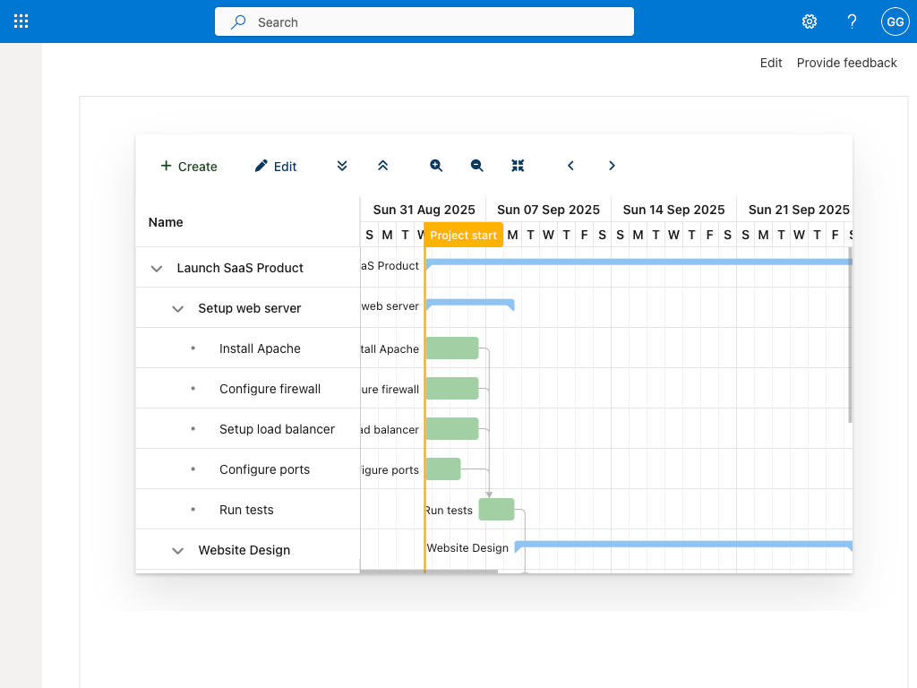Screen dimensions: 917x688
Task: Open the GG user avatar menu
Action: click(895, 21)
